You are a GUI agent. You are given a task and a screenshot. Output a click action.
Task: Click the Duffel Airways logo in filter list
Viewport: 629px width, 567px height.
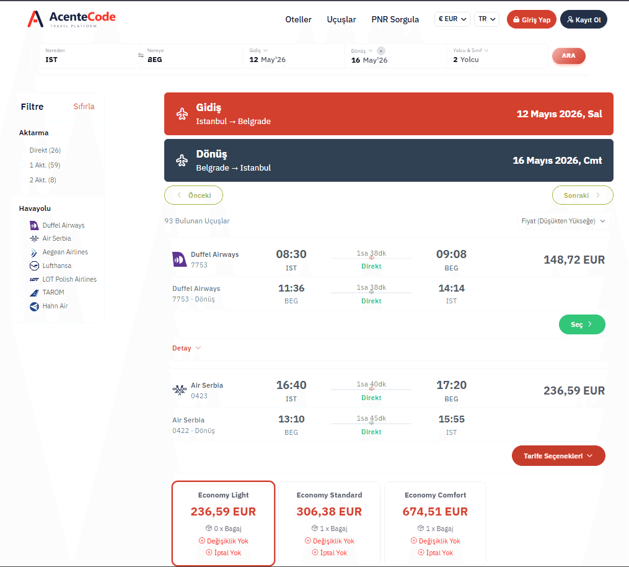(35, 225)
